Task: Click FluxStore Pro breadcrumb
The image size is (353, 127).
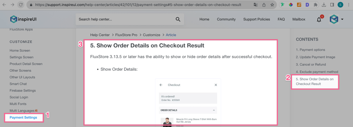Action: click(x=126, y=35)
